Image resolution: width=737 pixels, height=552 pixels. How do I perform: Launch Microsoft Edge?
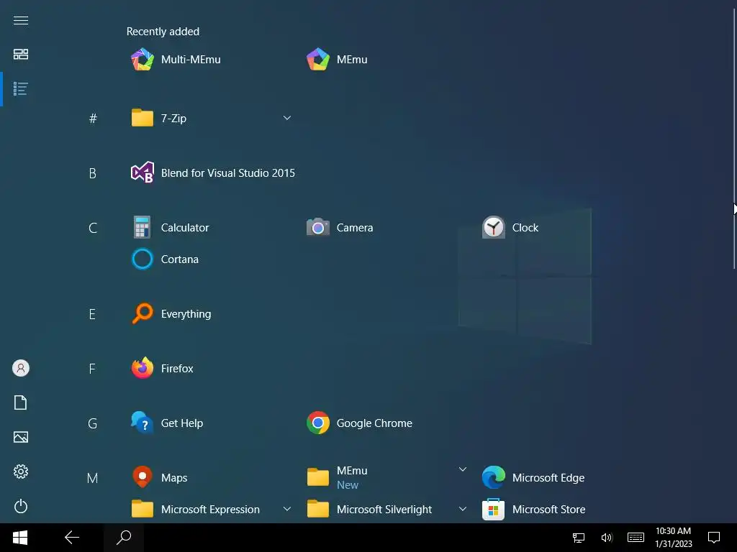click(x=533, y=478)
